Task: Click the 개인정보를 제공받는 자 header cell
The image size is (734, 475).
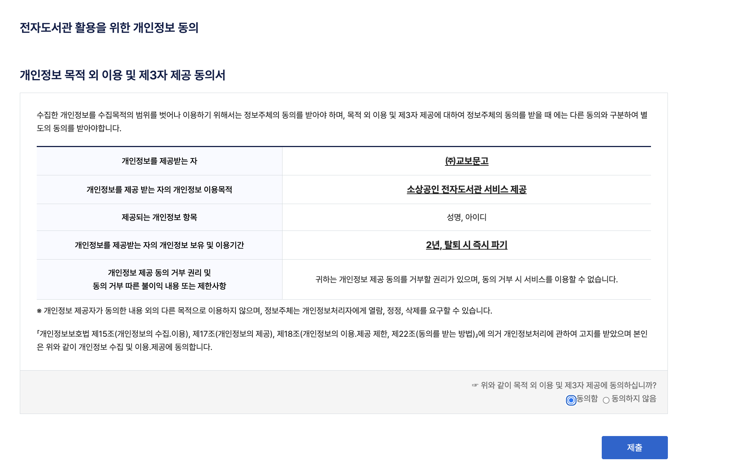Action: pos(159,161)
